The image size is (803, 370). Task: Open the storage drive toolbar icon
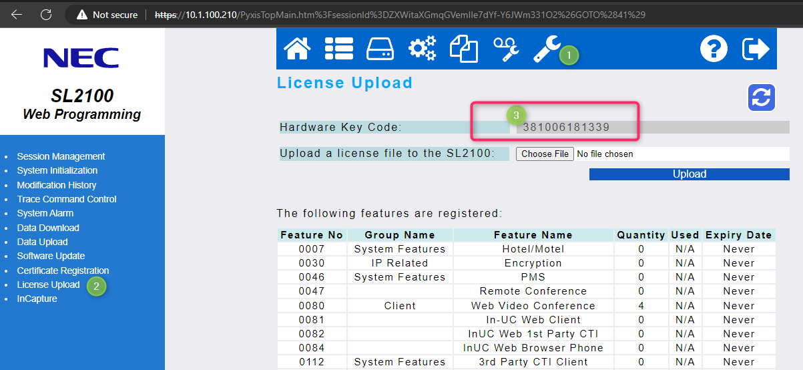click(x=380, y=49)
